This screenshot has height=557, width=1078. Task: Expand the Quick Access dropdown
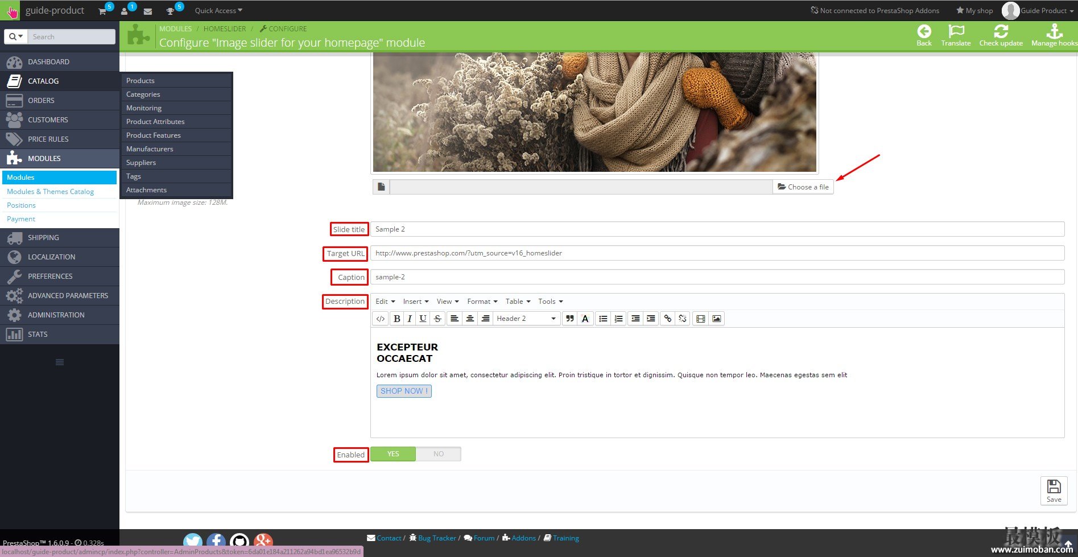[x=218, y=11]
